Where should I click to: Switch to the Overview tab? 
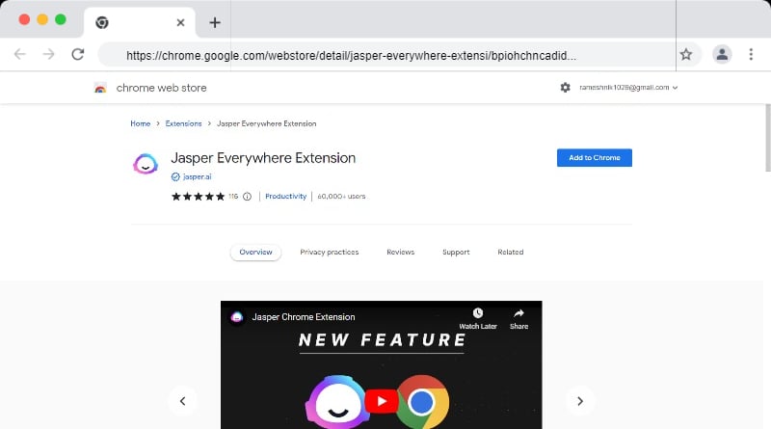tap(255, 252)
